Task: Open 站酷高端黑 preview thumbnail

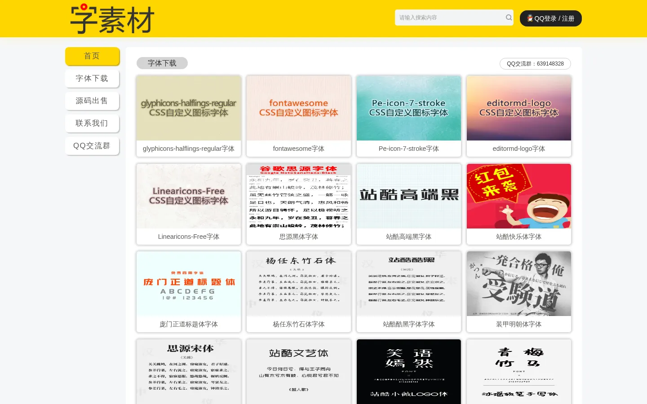Action: tap(409, 196)
